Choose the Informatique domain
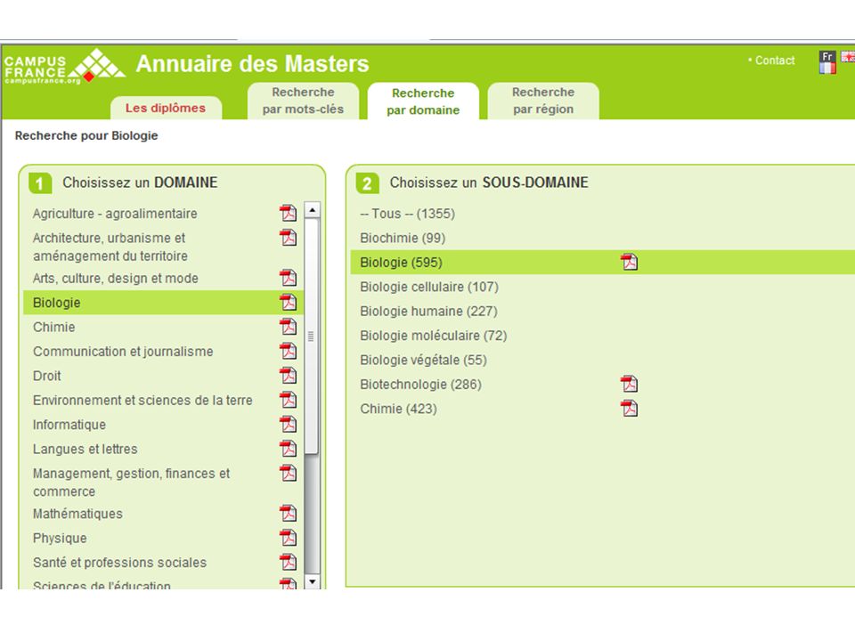 tap(69, 426)
